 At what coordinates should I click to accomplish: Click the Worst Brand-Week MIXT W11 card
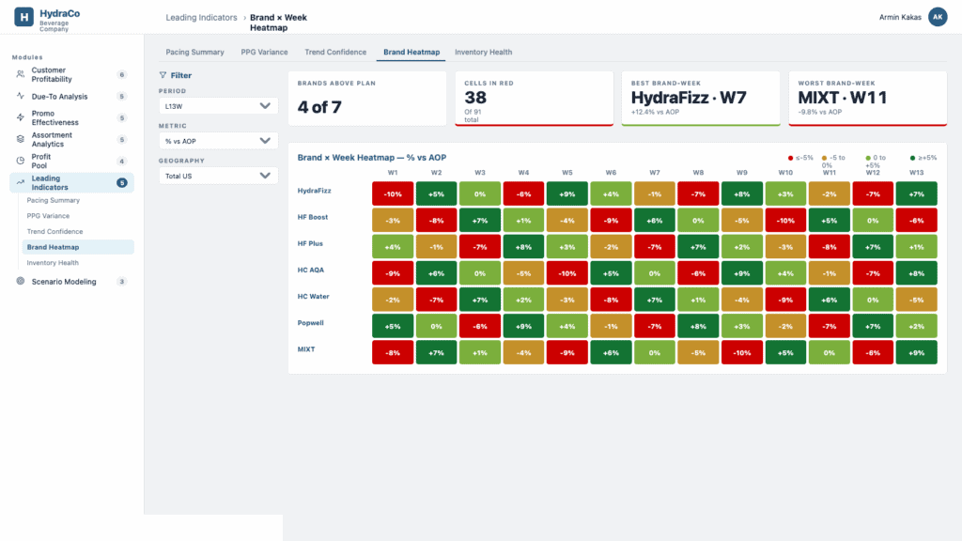(x=867, y=98)
